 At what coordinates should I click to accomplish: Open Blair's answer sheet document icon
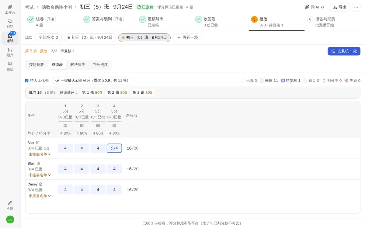tap(38, 163)
